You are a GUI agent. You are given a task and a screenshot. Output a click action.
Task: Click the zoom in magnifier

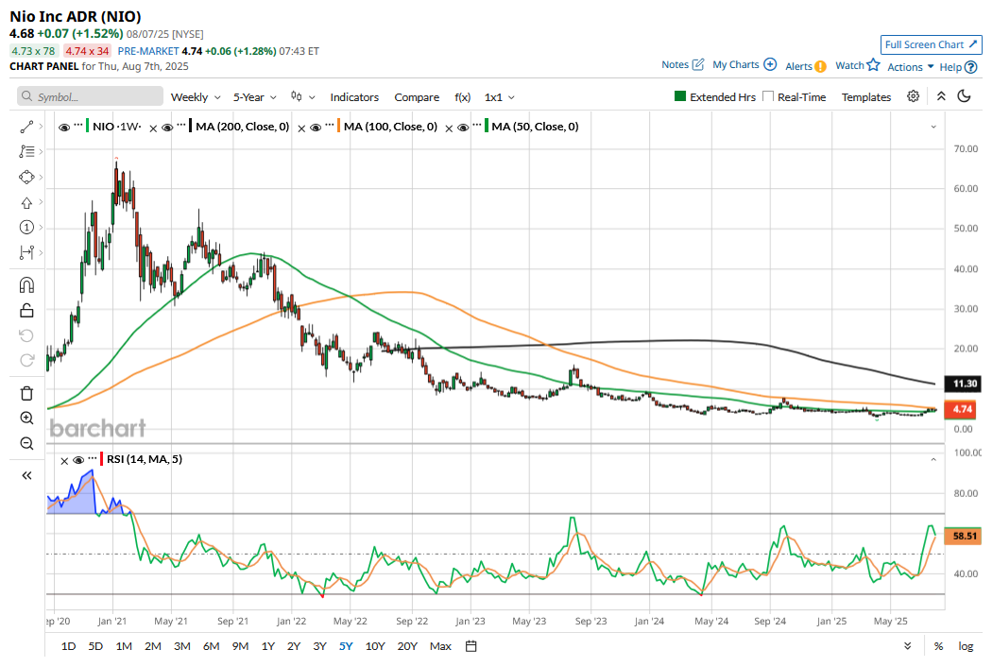coord(26,419)
